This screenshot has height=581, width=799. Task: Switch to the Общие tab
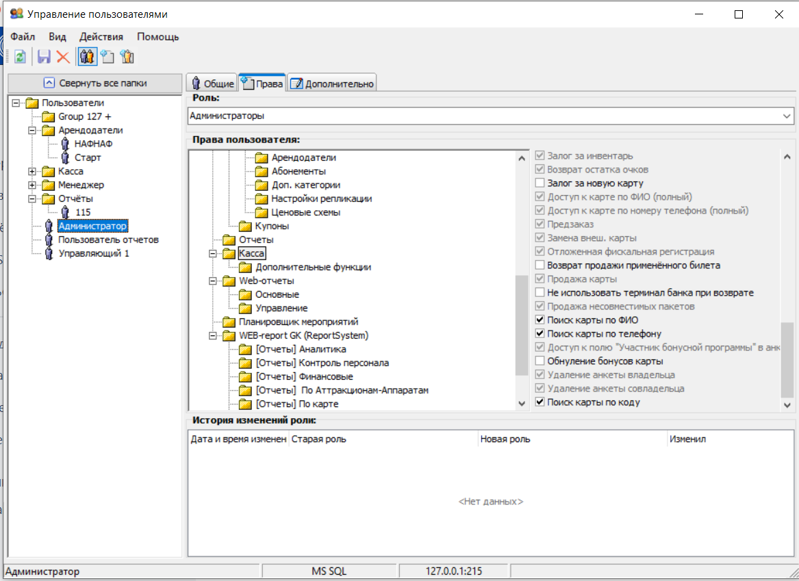point(212,83)
